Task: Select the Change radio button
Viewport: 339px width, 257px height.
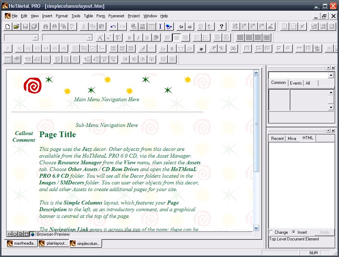Action: pyautogui.click(x=271, y=232)
